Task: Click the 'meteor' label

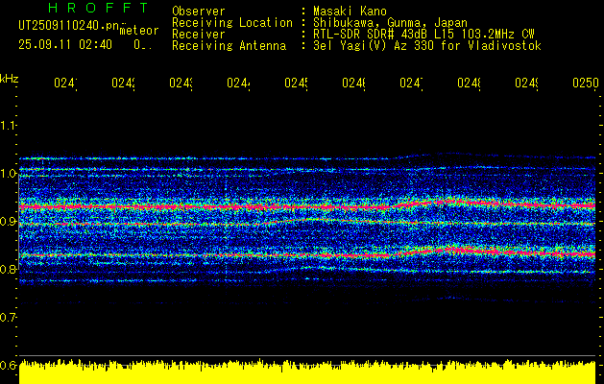Action: pos(139,31)
